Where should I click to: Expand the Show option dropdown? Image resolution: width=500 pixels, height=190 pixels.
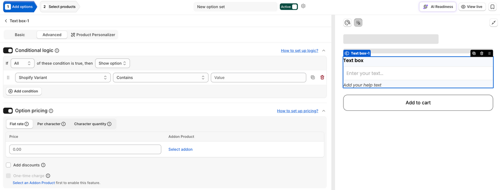click(112, 63)
